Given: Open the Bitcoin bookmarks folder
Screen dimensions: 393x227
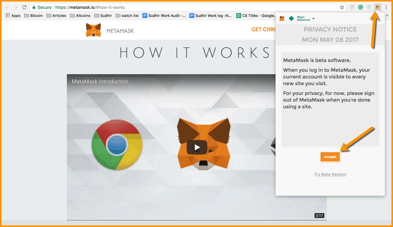Looking at the screenshot, I should 33,15.
